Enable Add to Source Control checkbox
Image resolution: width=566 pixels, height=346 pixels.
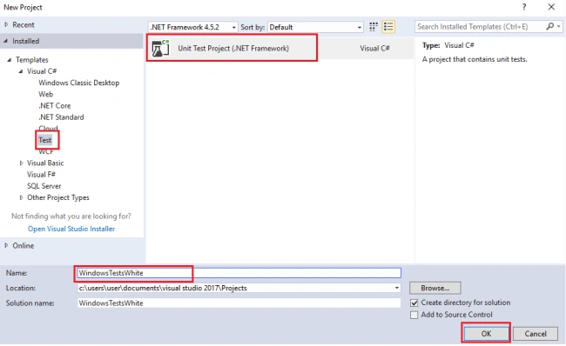click(414, 315)
